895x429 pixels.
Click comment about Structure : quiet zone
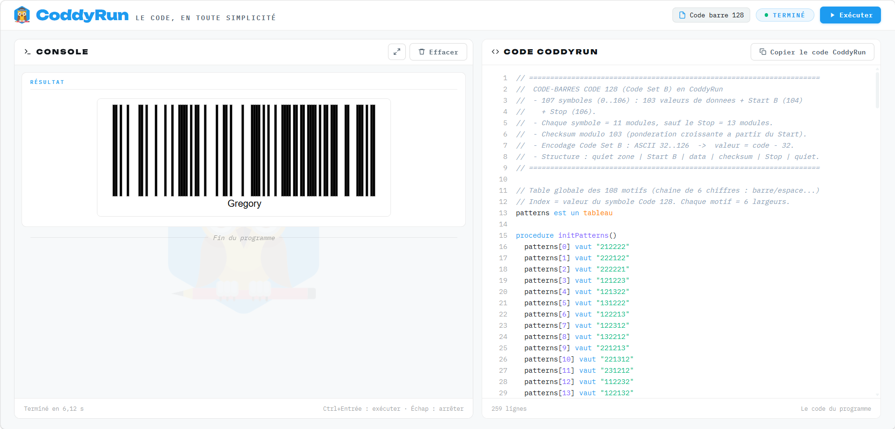coord(668,157)
